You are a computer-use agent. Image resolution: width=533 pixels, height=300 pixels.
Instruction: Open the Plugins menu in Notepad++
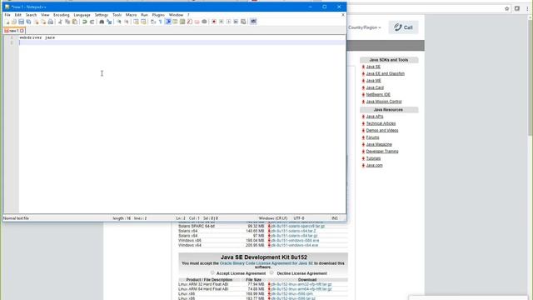pyautogui.click(x=158, y=15)
